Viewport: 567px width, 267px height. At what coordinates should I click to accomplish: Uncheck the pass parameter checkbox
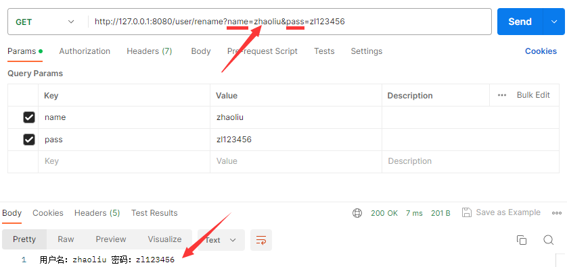pos(29,140)
